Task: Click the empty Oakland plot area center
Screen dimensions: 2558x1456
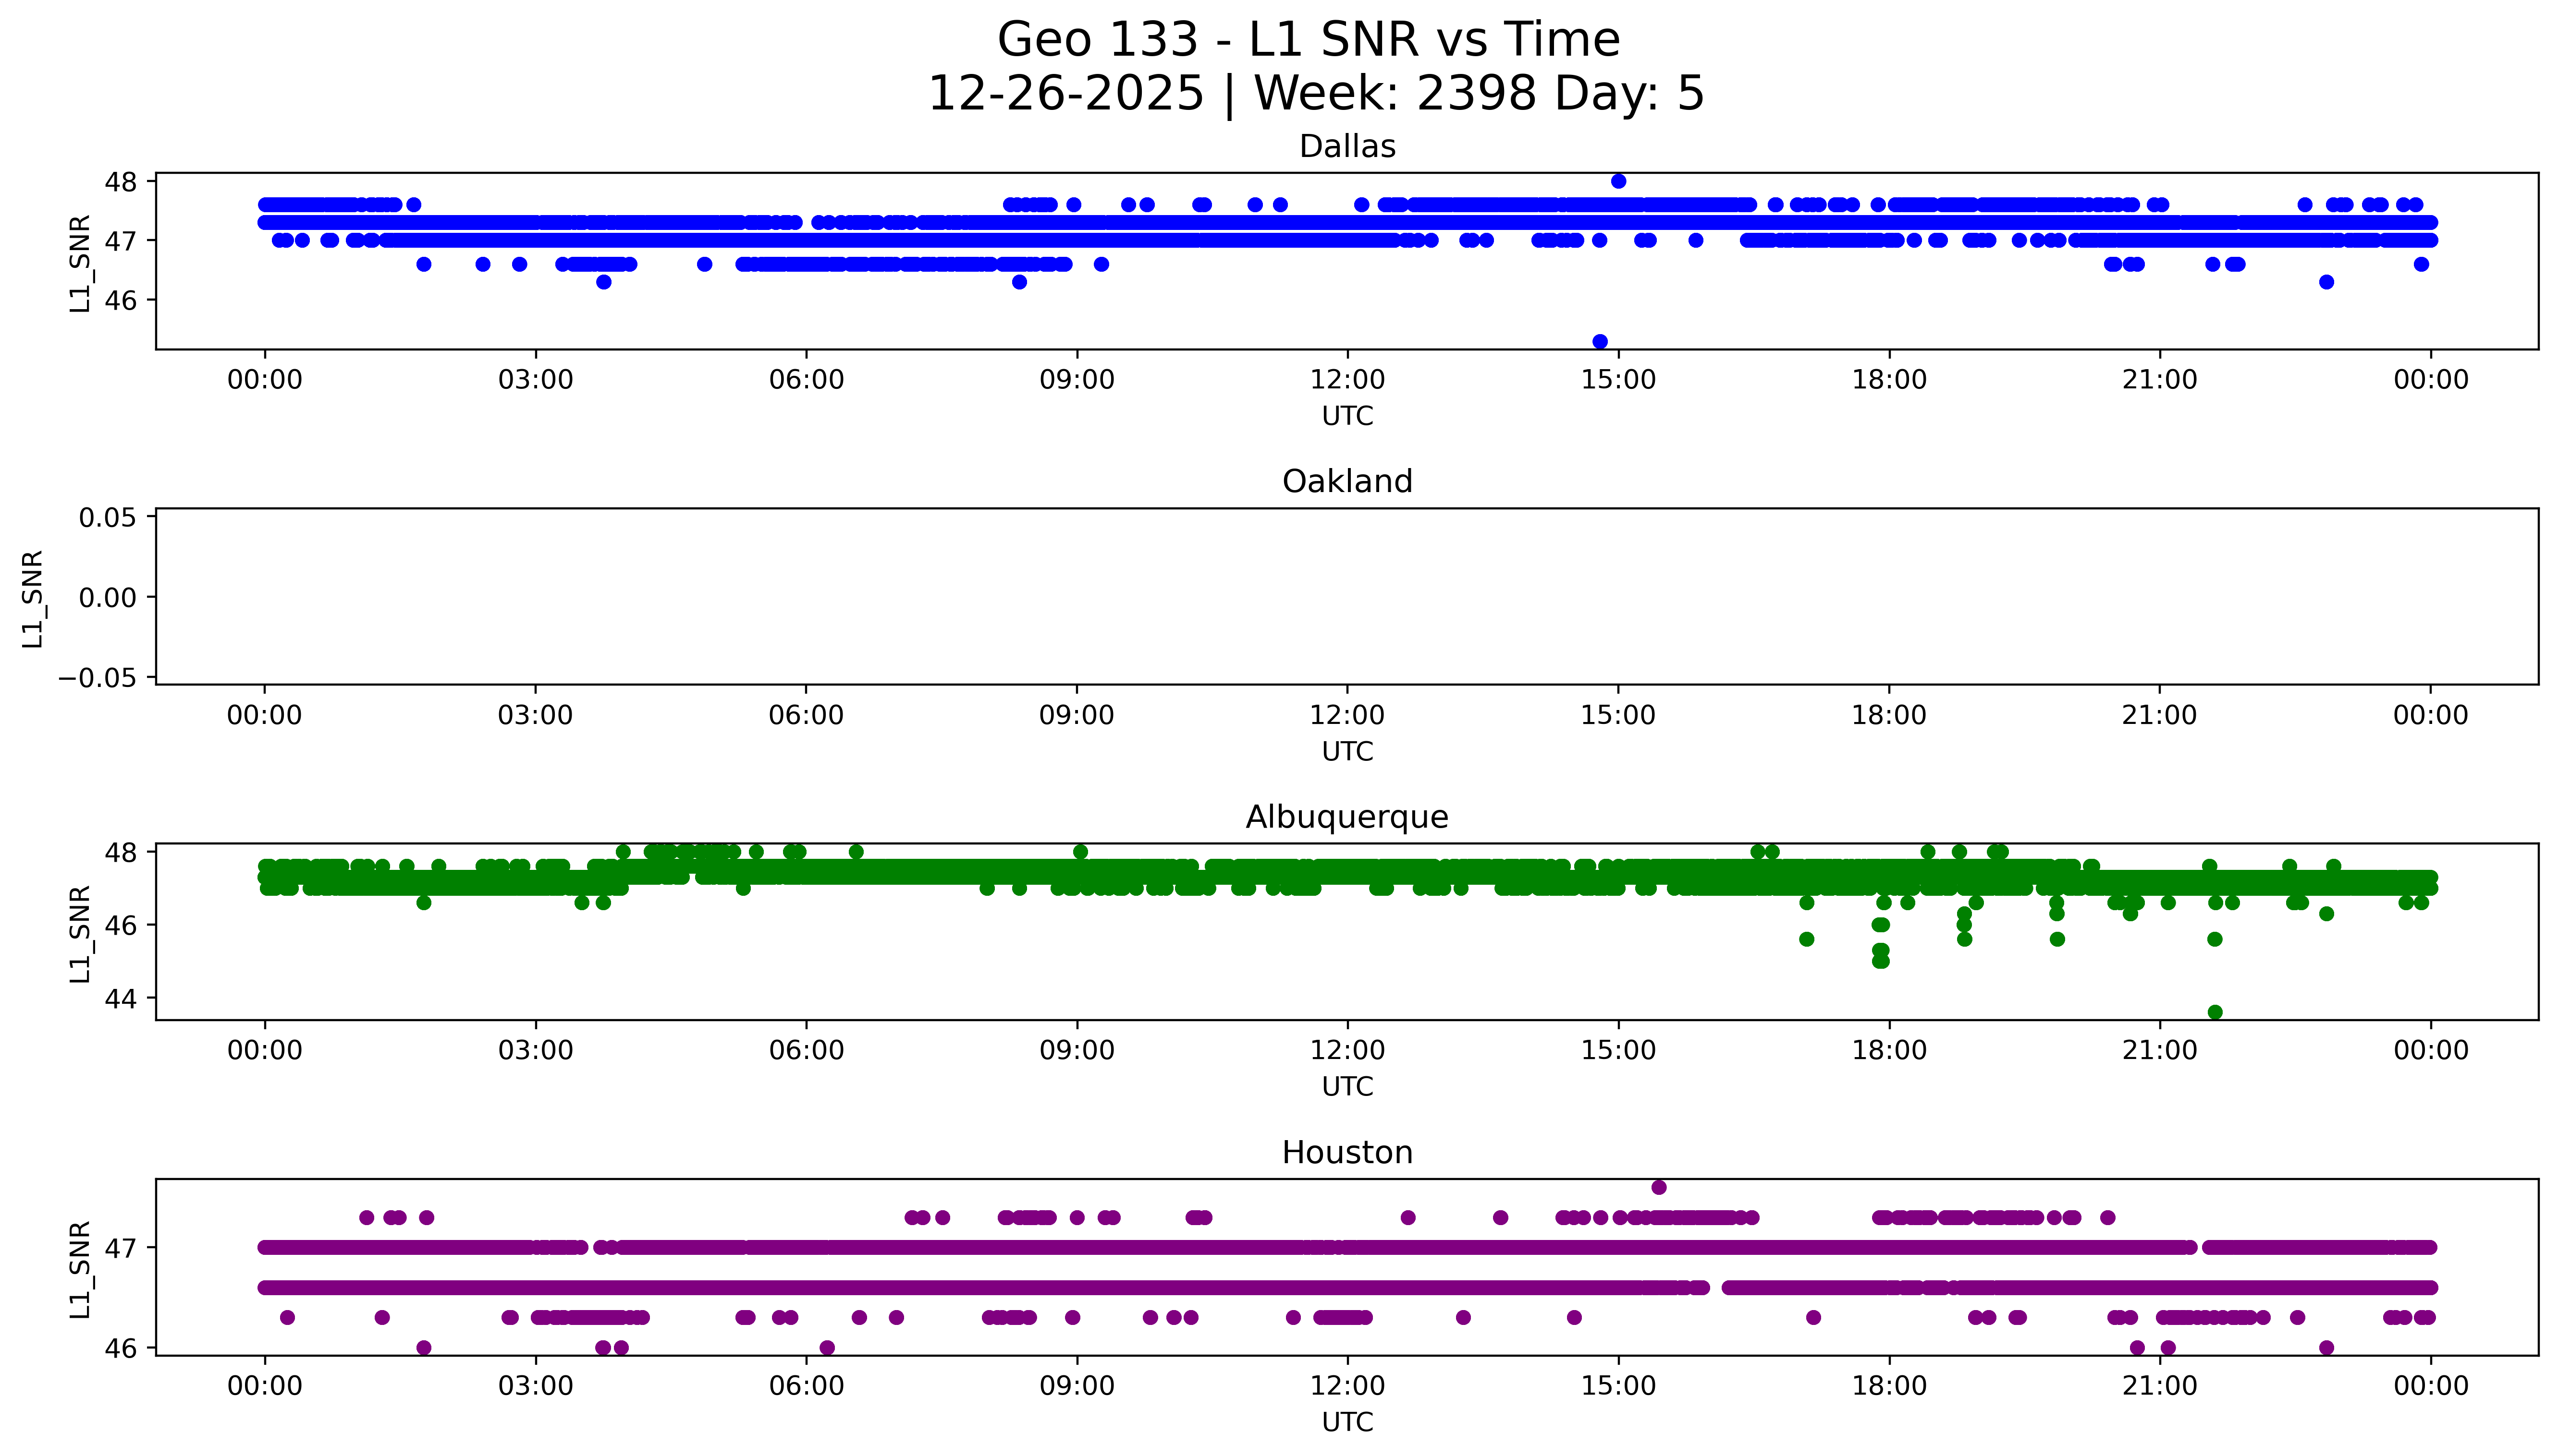Action: [x=1346, y=597]
